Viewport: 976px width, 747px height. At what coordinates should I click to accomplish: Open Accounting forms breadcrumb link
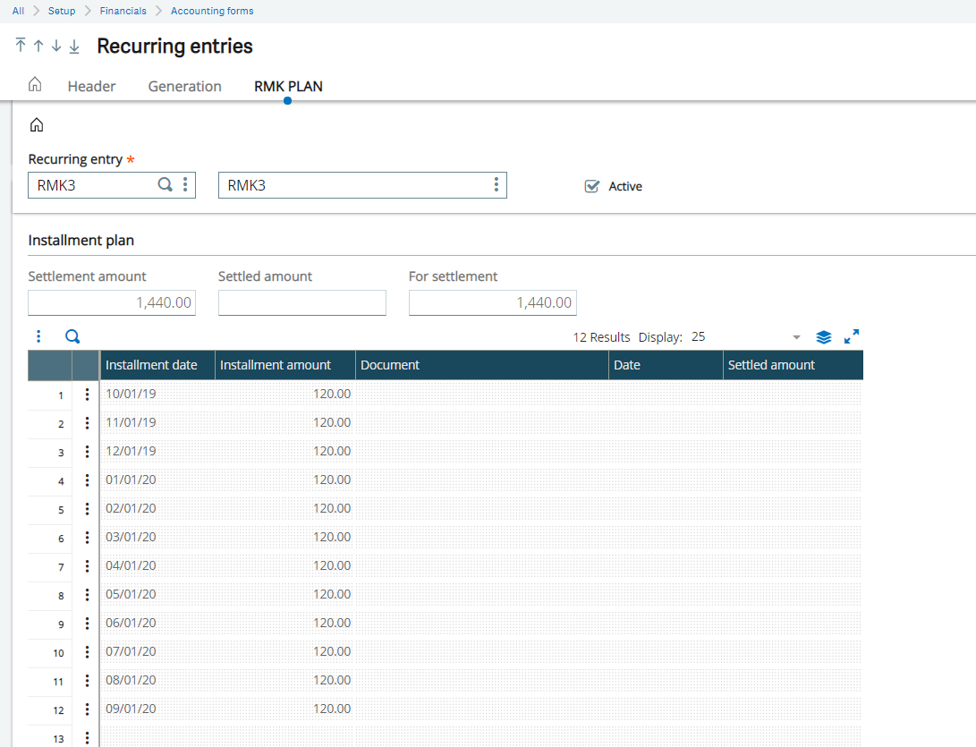[212, 11]
